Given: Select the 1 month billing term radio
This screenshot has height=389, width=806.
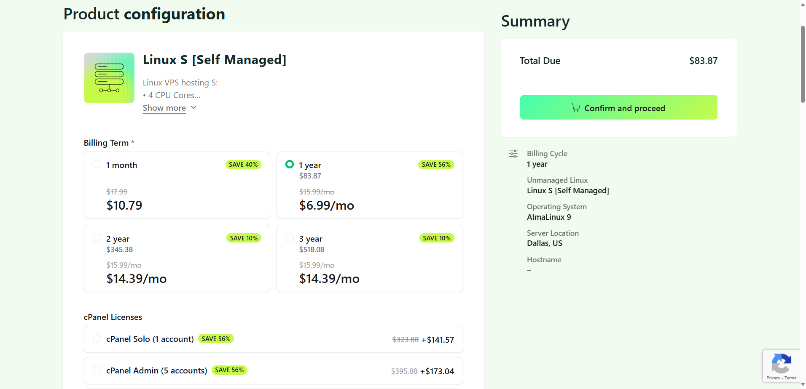Looking at the screenshot, I should (x=97, y=164).
